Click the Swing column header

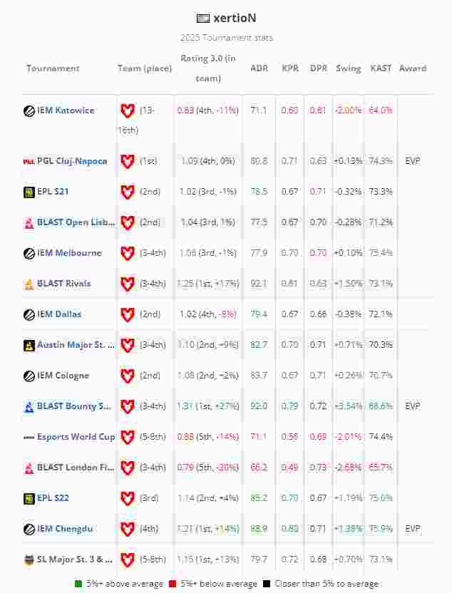348,68
